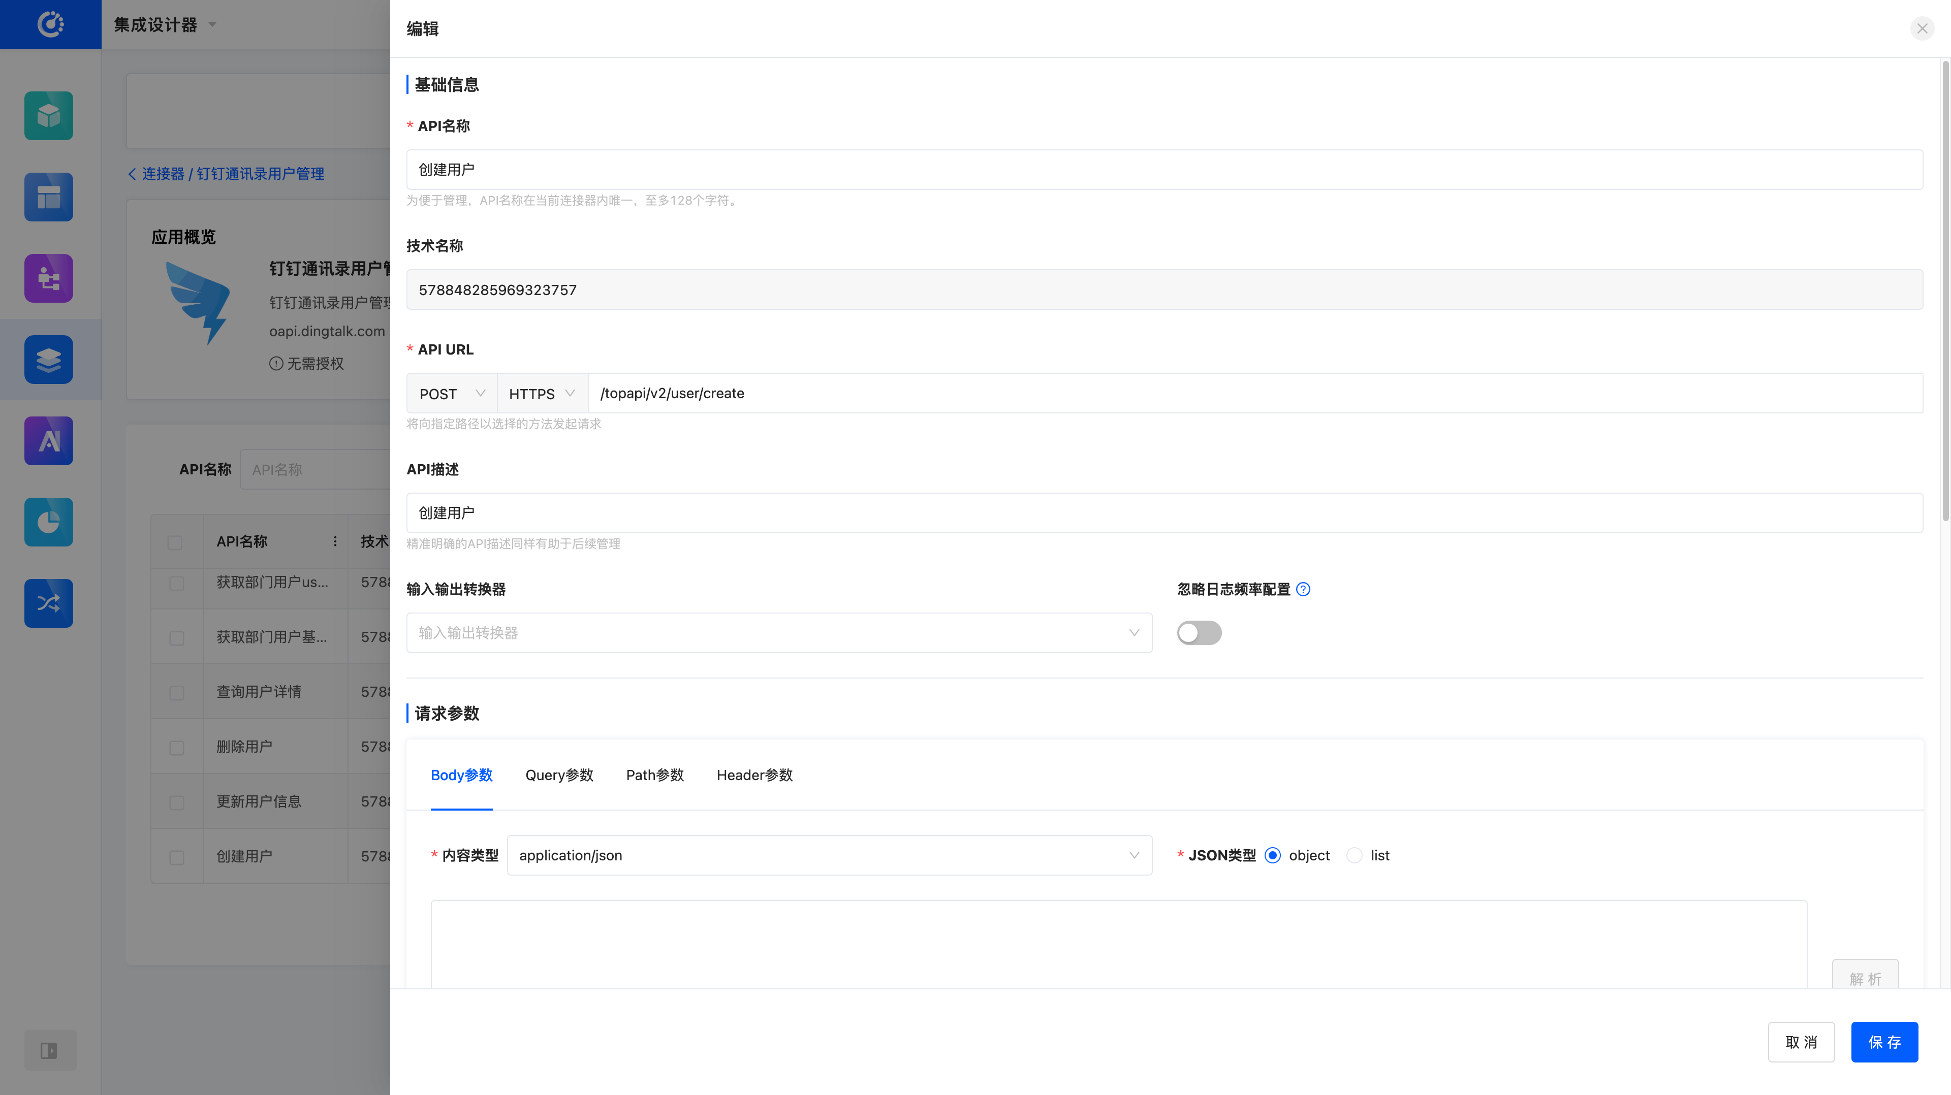The width and height of the screenshot is (1951, 1095).
Task: Select the stacked layers sidebar icon
Action: pos(48,360)
